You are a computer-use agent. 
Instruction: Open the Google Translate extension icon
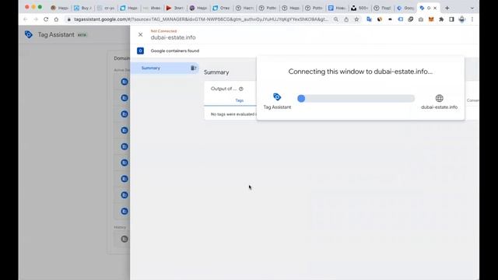[369, 19]
